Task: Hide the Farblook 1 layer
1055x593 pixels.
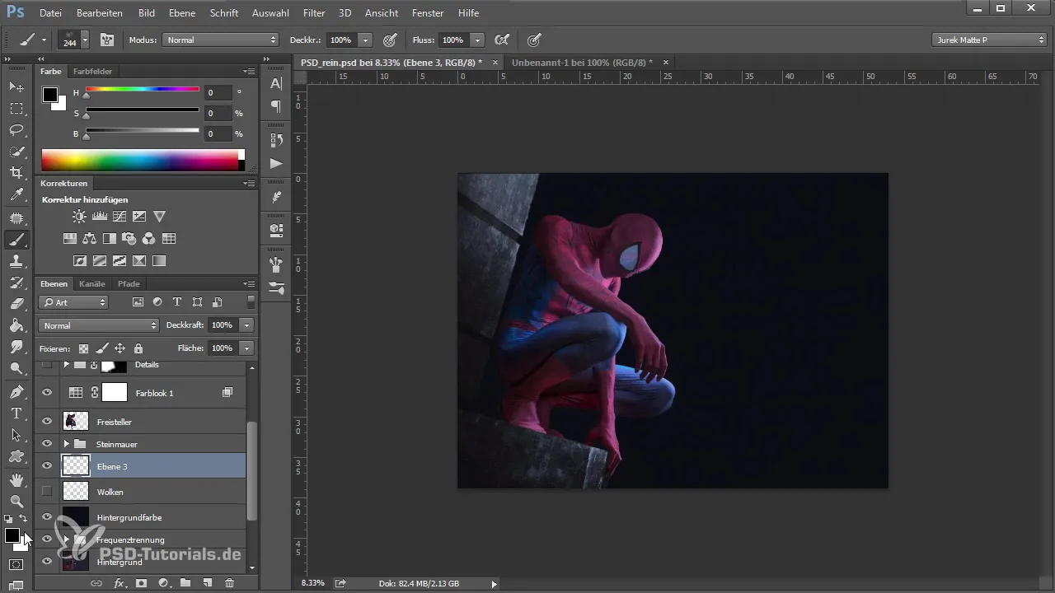Action: click(47, 393)
